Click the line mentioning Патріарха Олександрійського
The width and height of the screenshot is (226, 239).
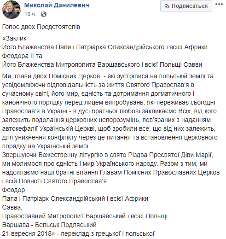point(105,47)
